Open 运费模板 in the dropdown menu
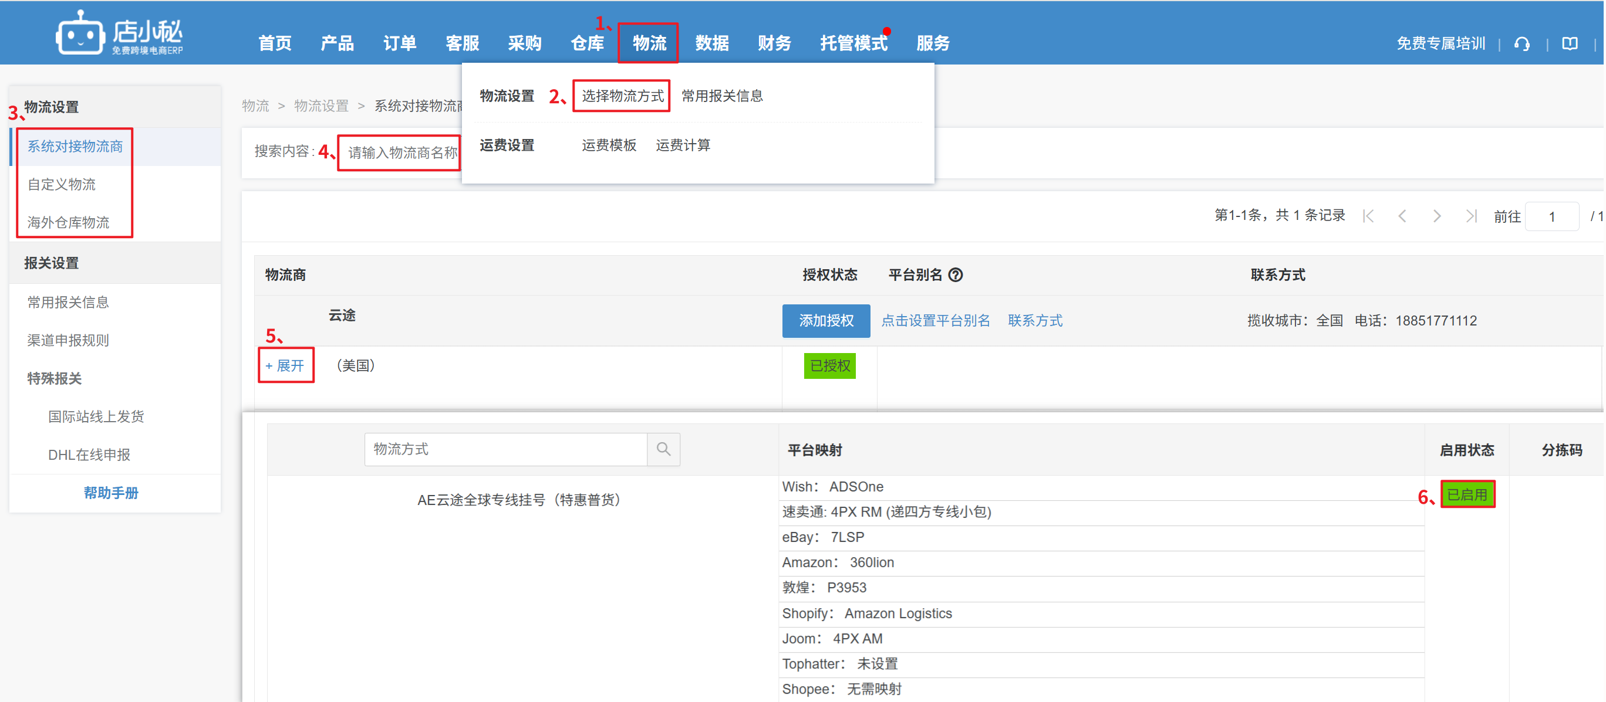The height and width of the screenshot is (702, 1606). point(609,145)
